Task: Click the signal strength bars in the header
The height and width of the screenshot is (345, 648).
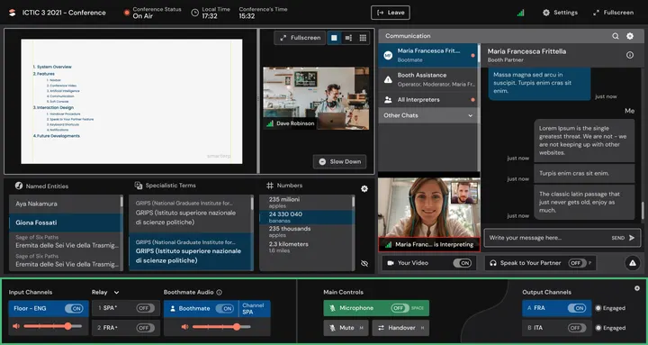Action: pos(520,13)
